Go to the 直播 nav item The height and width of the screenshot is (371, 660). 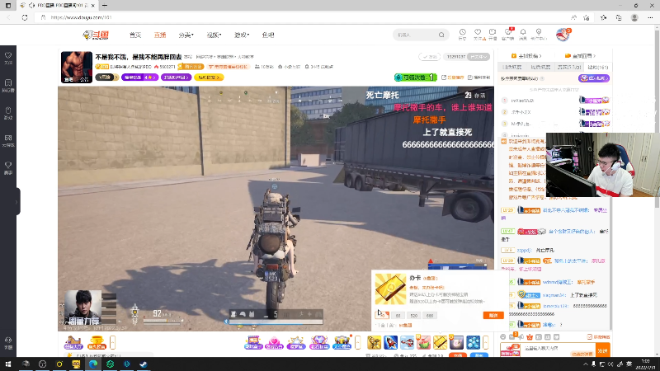tap(160, 35)
